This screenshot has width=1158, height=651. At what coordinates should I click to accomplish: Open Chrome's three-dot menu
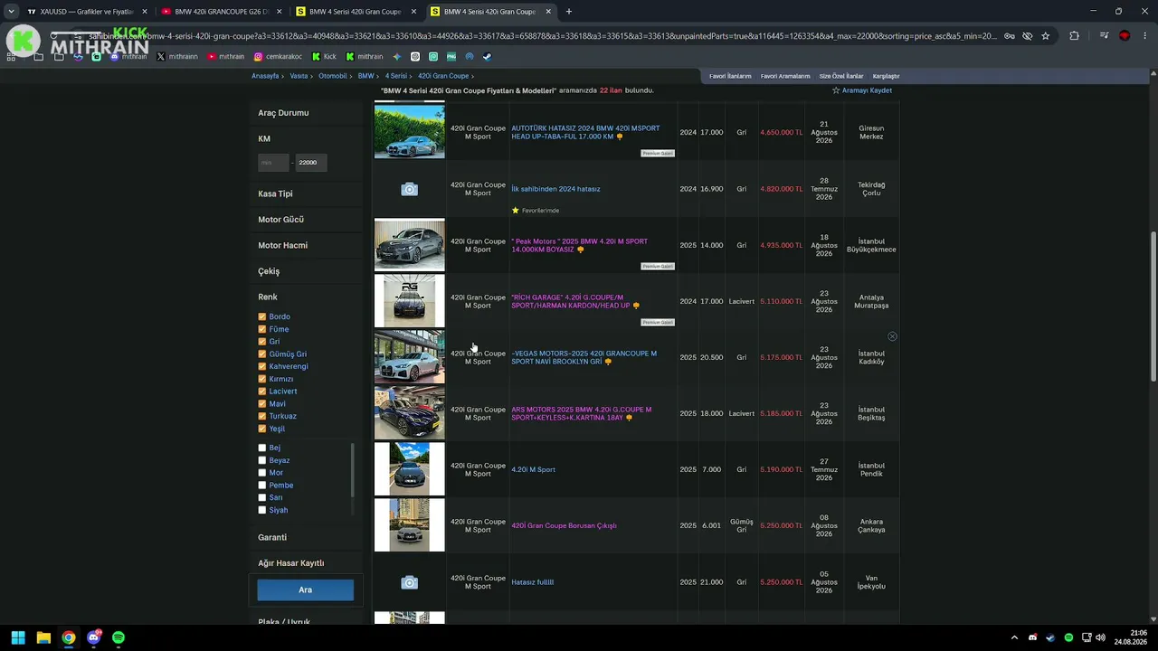click(1144, 36)
